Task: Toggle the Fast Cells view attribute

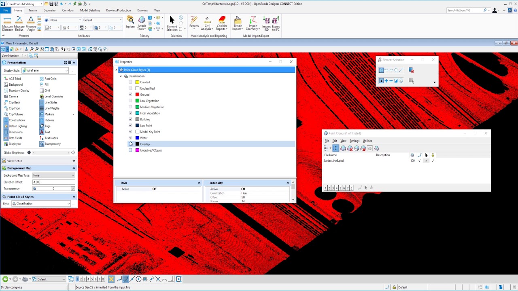Action: pos(48,79)
